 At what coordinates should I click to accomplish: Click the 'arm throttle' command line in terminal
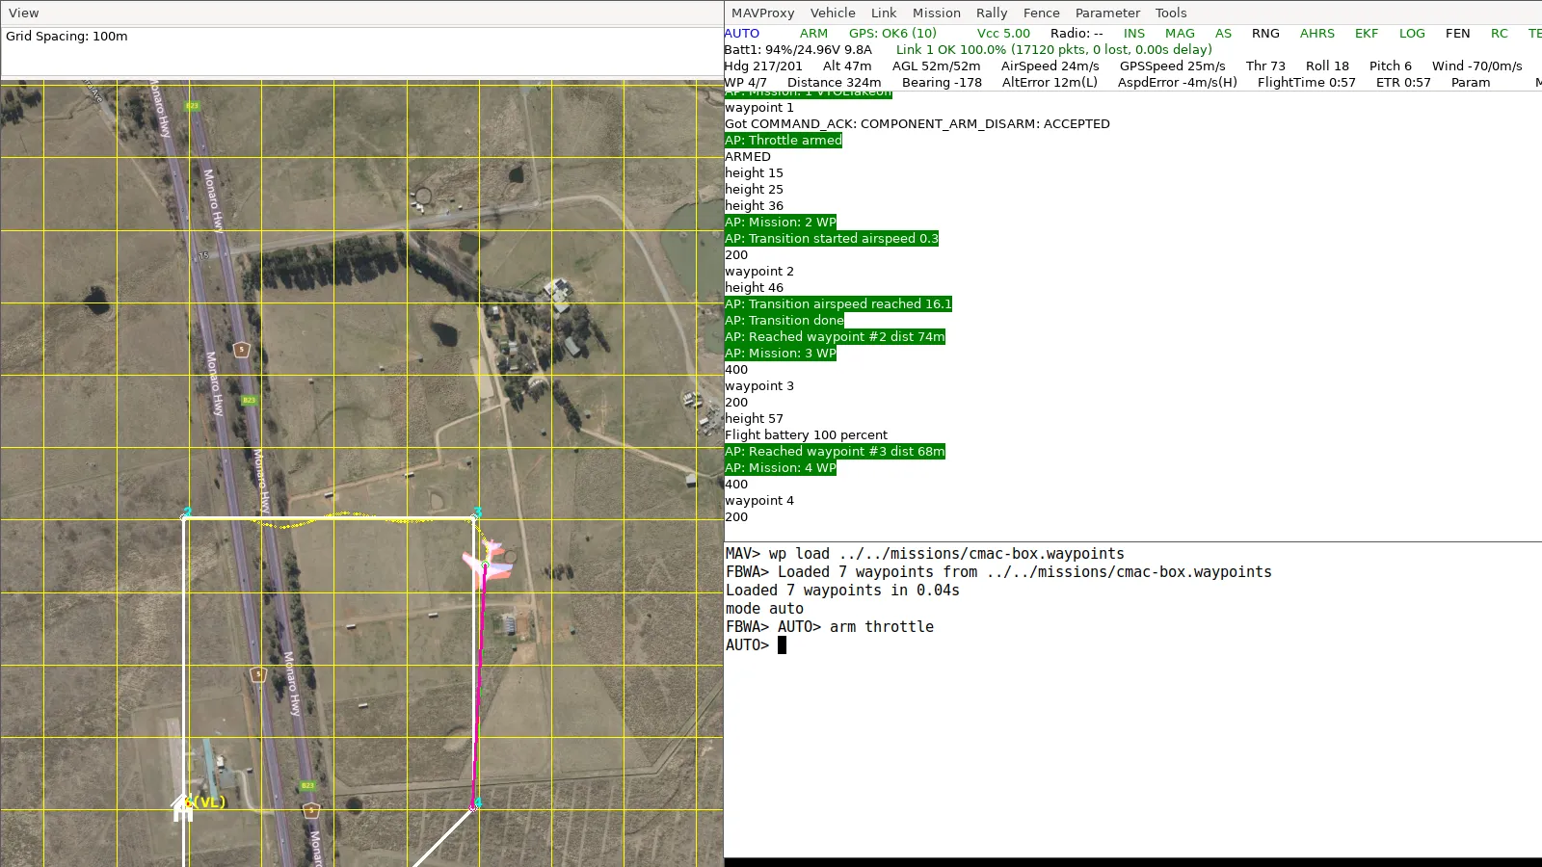(830, 626)
